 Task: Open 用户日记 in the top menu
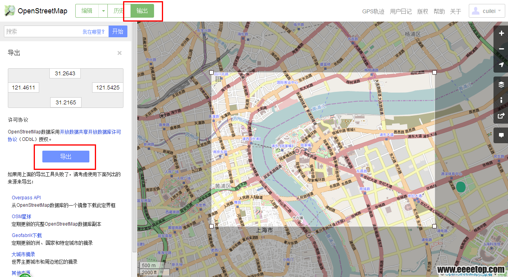tap(401, 11)
